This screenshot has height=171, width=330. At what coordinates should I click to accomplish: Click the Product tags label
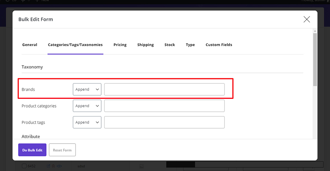coord(33,122)
